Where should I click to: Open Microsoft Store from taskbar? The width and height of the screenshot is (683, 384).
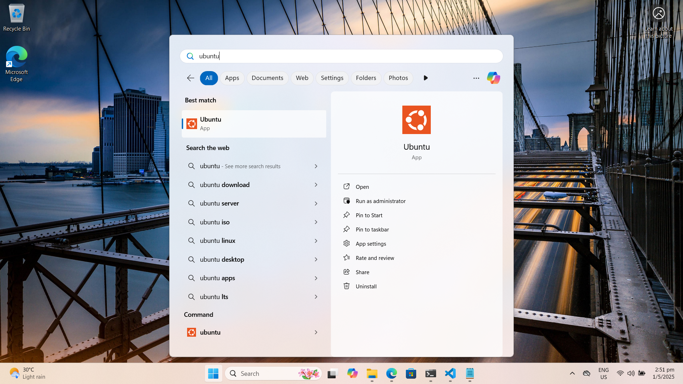pyautogui.click(x=411, y=373)
